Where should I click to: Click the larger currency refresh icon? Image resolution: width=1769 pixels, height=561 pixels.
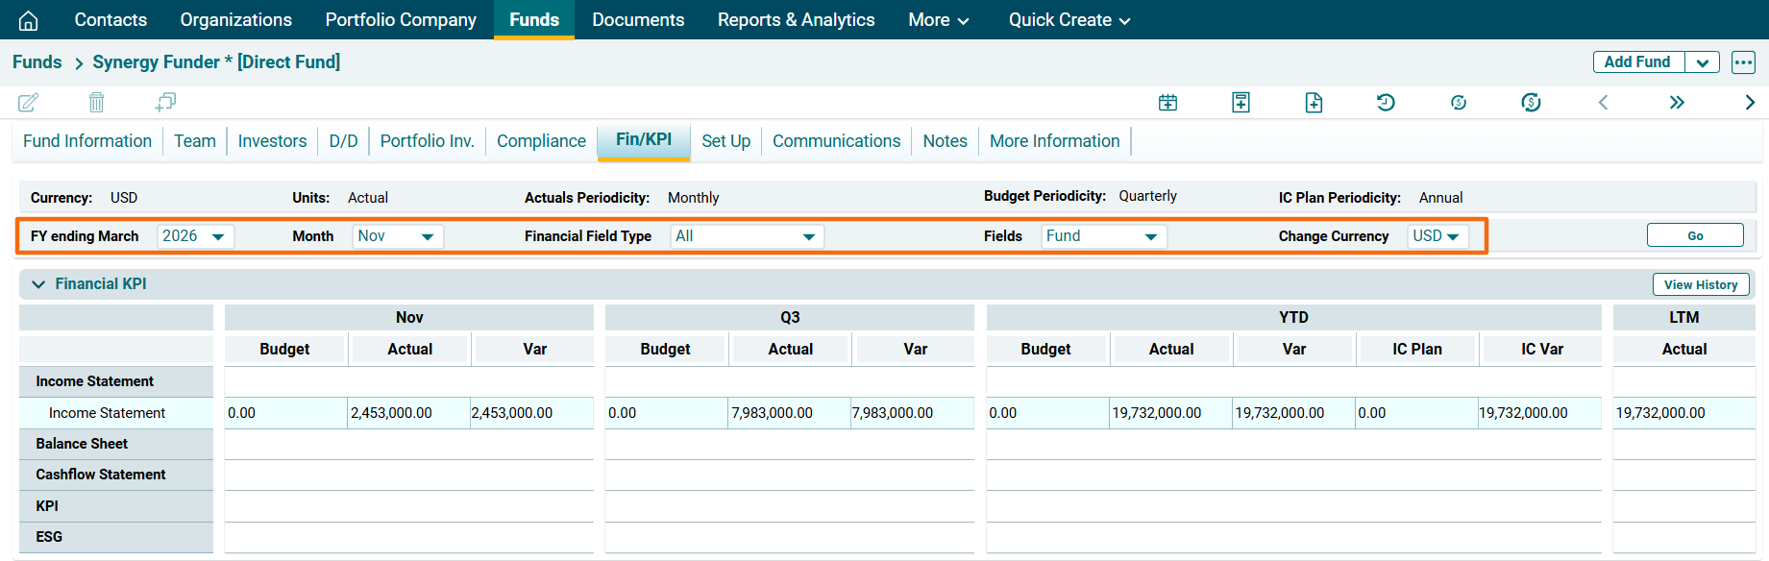1531,103
